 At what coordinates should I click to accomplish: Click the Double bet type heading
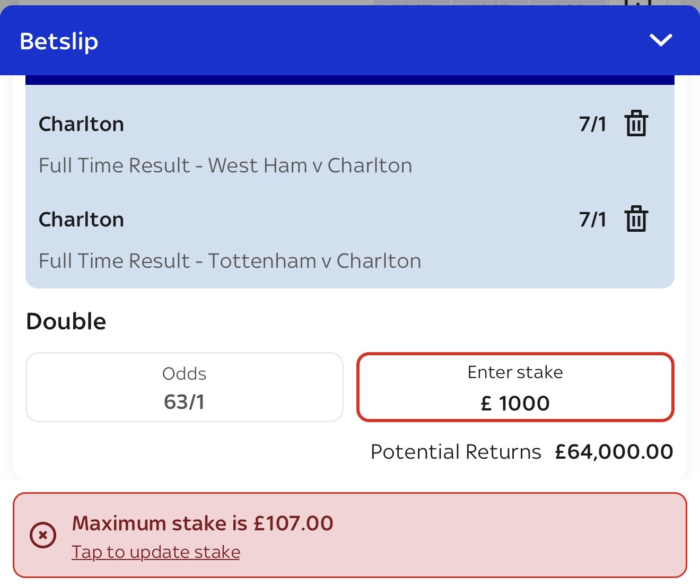click(66, 321)
